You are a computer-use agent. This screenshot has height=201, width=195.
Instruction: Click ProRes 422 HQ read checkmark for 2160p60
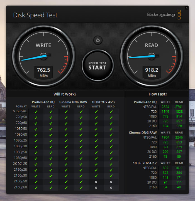coord(51,187)
